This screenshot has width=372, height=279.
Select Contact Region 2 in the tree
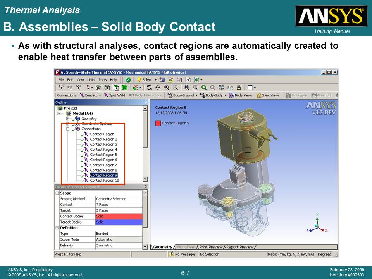(103, 139)
